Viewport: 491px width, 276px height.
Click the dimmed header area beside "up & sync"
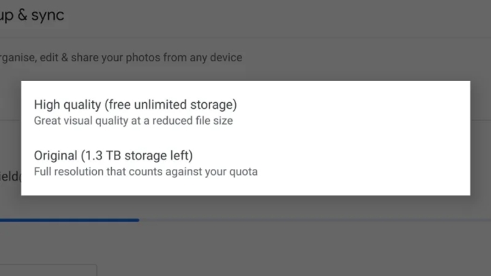point(273,15)
